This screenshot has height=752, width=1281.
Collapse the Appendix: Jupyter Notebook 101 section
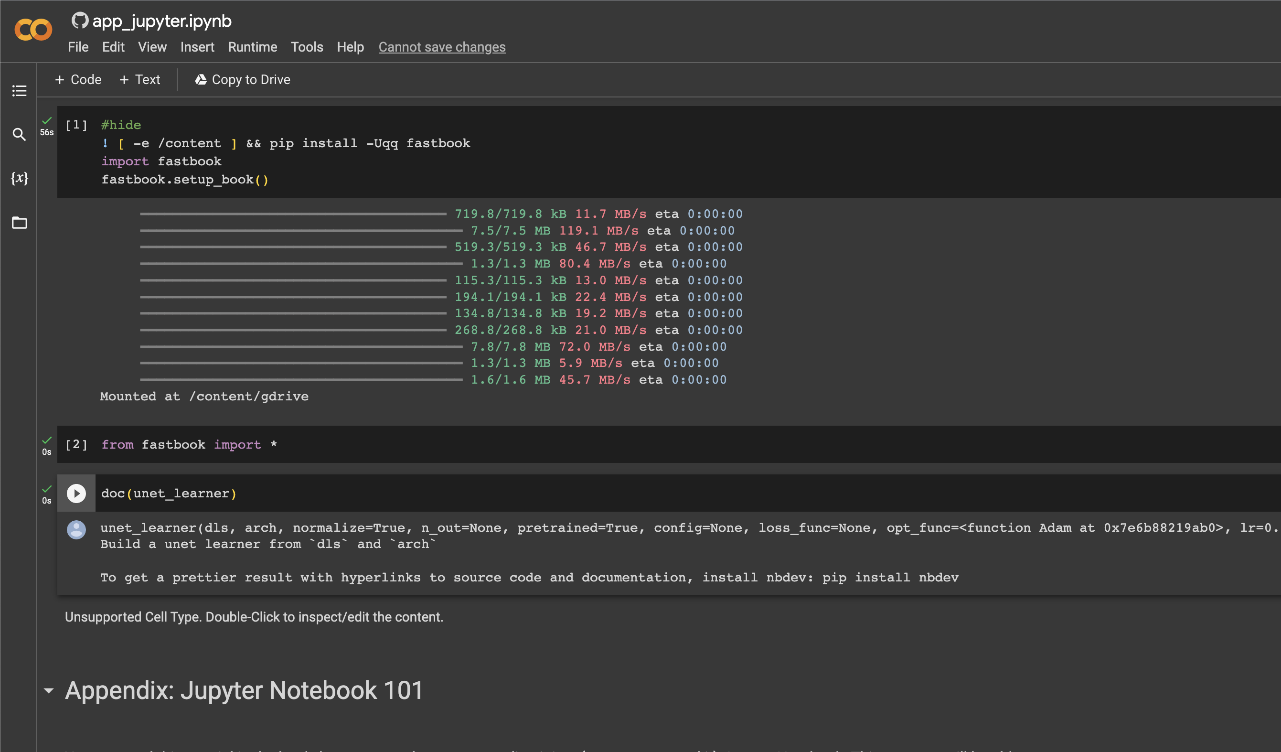[49, 690]
